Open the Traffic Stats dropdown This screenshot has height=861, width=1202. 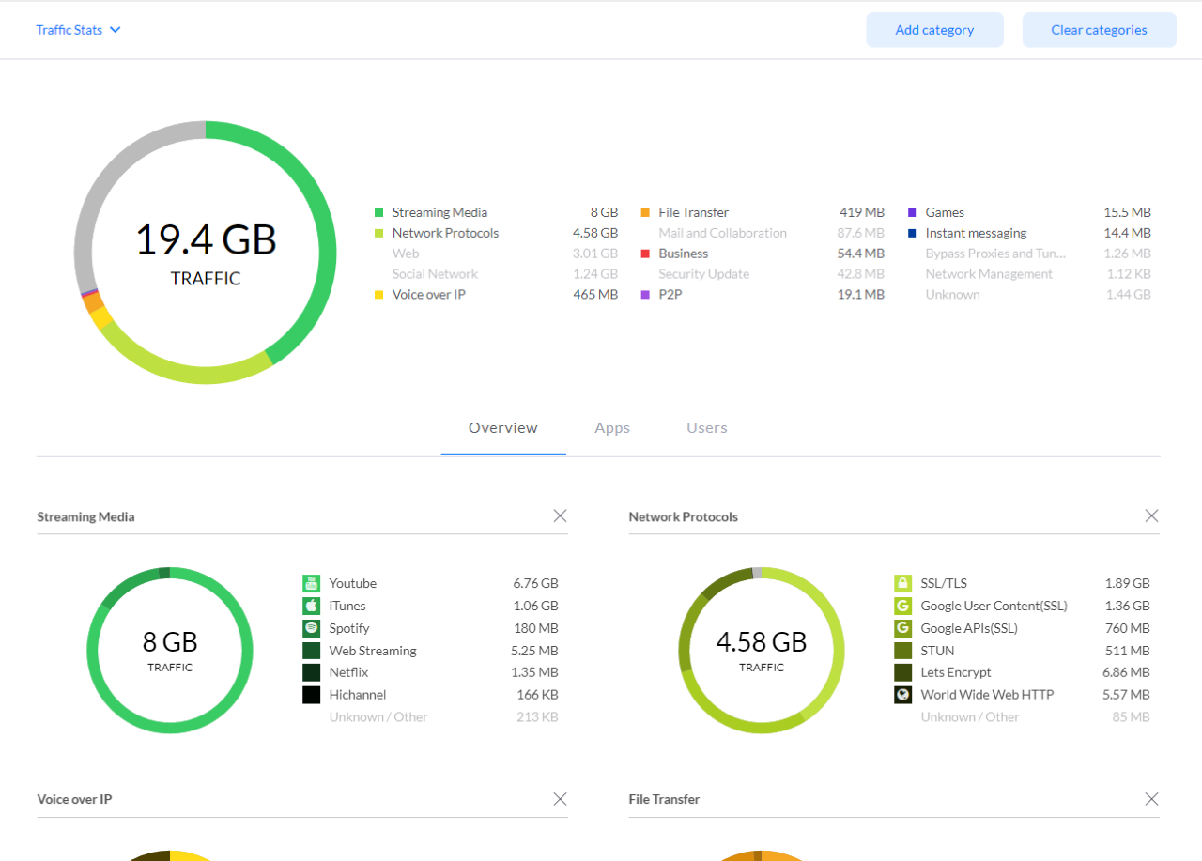coord(79,30)
